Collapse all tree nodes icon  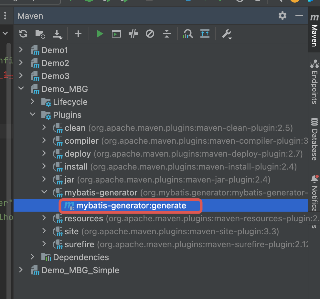tap(167, 34)
